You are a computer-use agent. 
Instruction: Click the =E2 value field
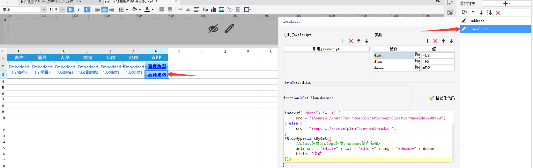tap(438, 55)
